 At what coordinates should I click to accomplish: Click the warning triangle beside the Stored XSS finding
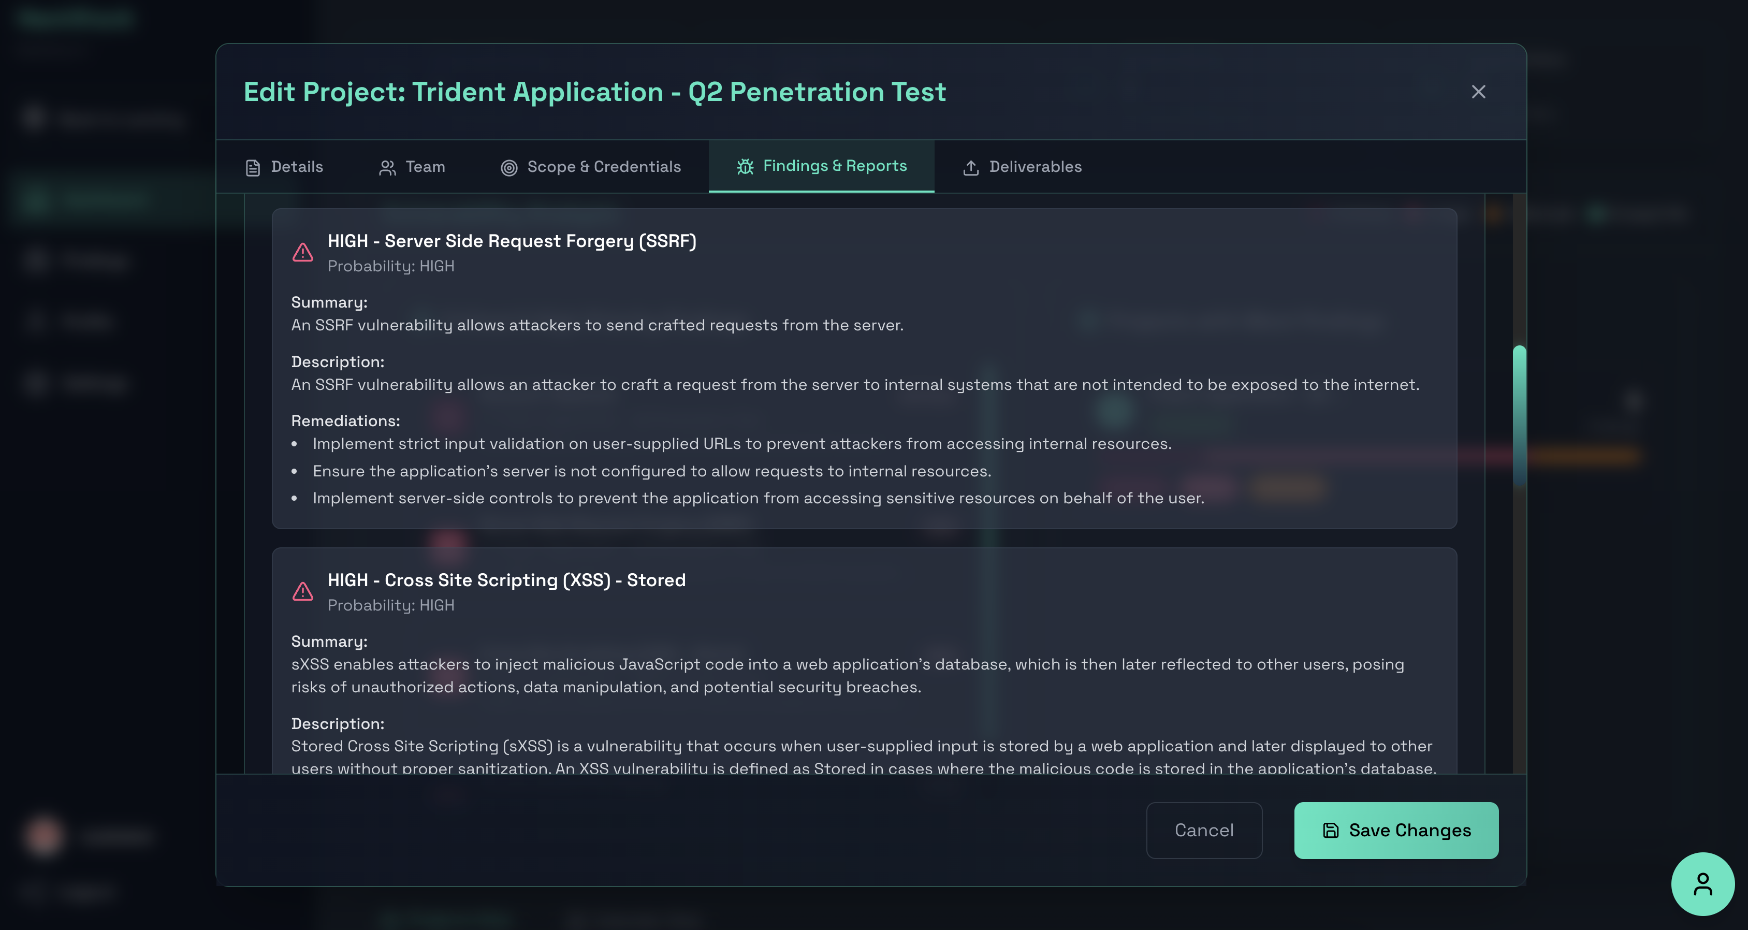tap(303, 591)
